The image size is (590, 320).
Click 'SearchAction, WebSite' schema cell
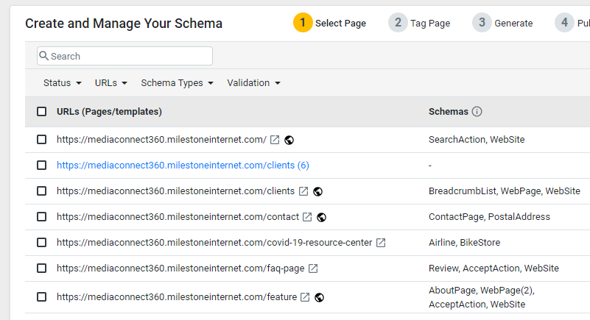[x=477, y=139]
